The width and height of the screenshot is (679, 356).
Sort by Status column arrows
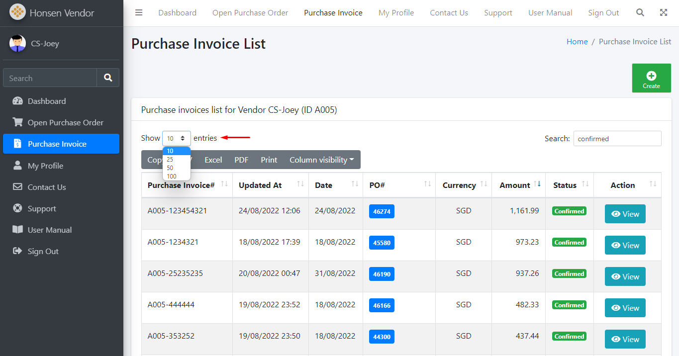click(x=585, y=184)
